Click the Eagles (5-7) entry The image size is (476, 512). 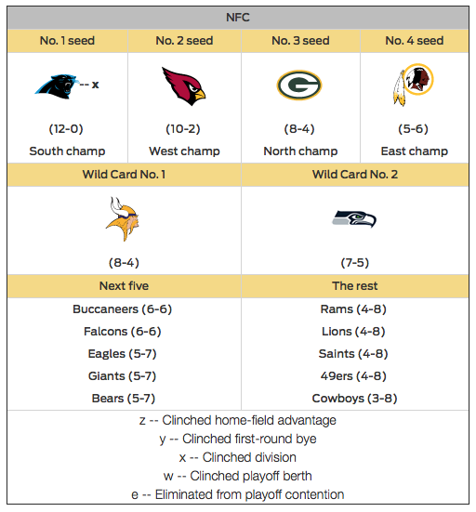122,354
